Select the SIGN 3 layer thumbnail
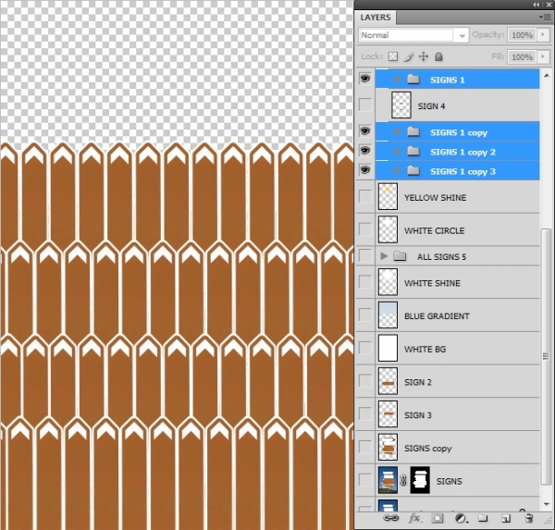 click(x=388, y=414)
